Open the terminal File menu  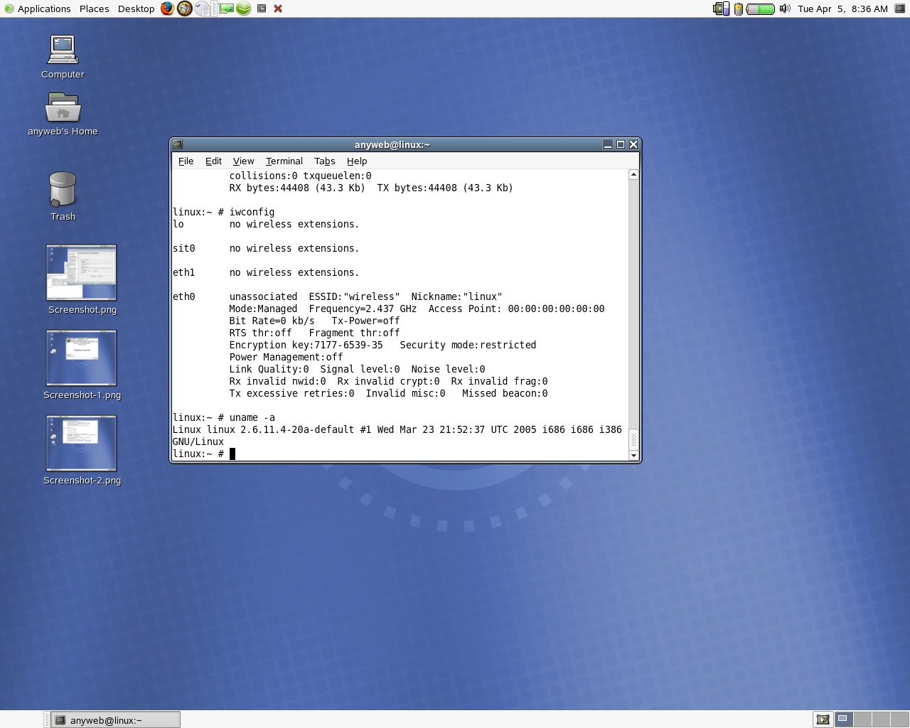pos(186,161)
